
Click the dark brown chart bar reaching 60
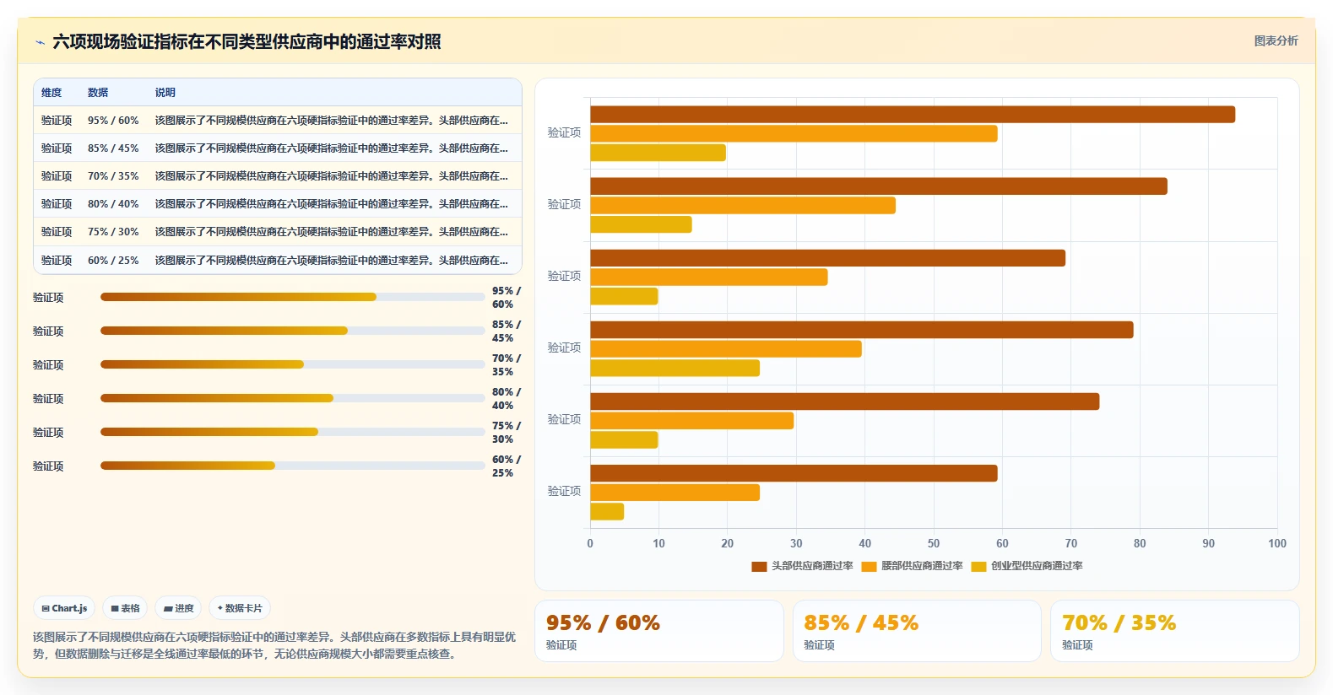click(794, 473)
